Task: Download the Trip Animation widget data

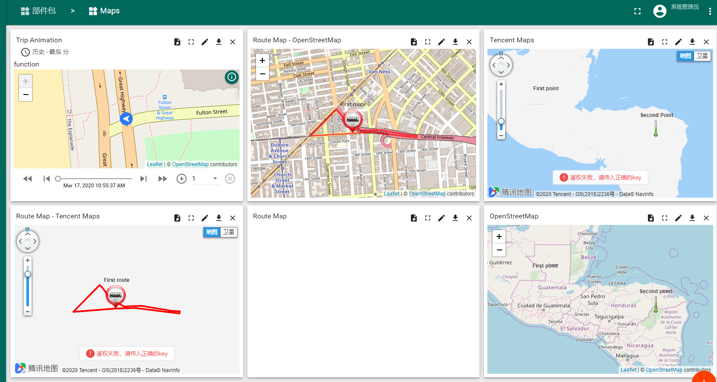Action: [x=219, y=42]
